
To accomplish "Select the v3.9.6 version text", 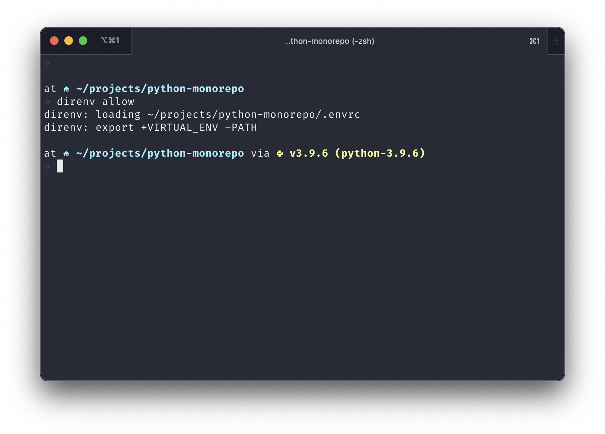I will pos(308,153).
